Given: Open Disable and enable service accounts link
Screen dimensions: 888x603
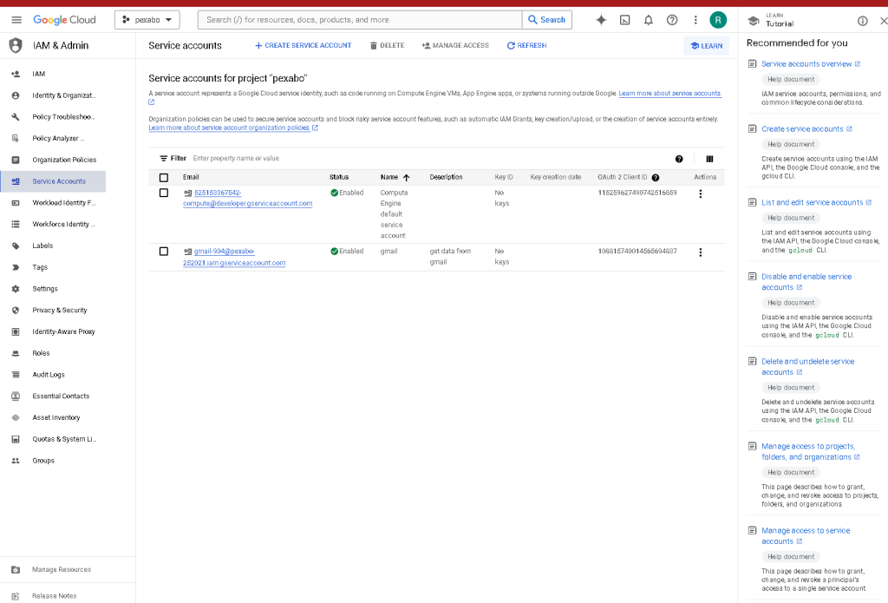Looking at the screenshot, I should point(806,282).
